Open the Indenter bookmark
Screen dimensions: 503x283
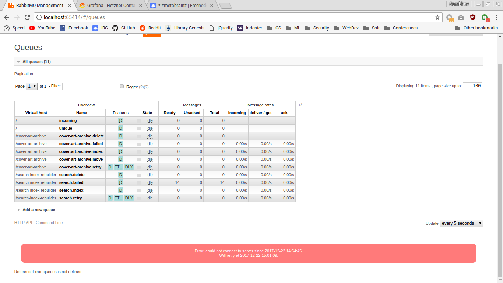coord(250,28)
